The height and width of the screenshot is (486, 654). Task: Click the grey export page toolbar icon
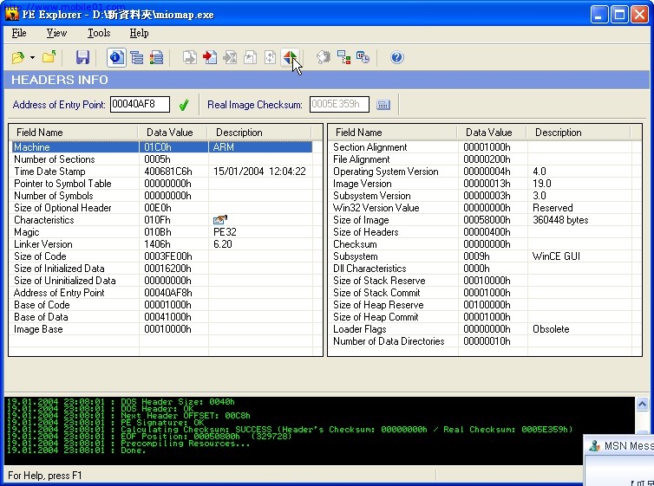coord(190,57)
